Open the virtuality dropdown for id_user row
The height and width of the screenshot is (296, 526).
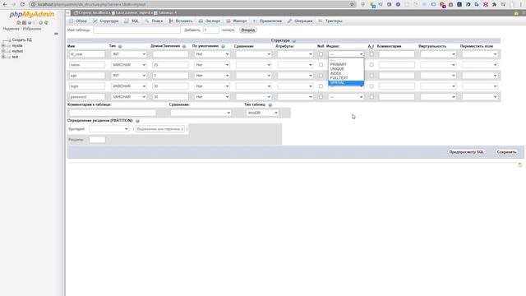point(438,54)
